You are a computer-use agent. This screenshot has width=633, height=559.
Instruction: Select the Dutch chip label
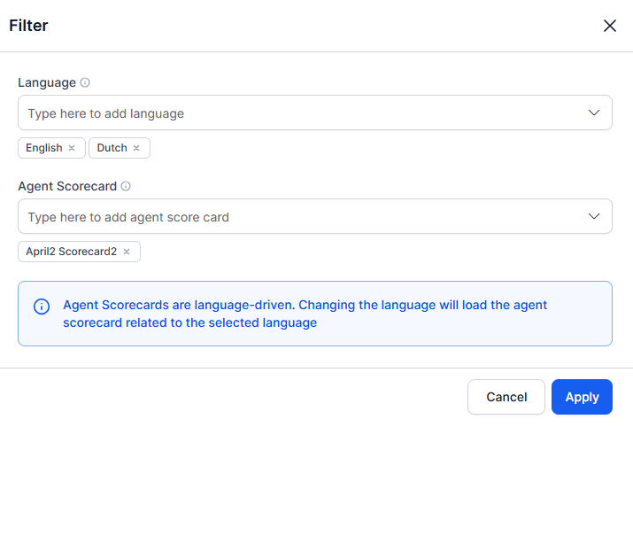[112, 148]
